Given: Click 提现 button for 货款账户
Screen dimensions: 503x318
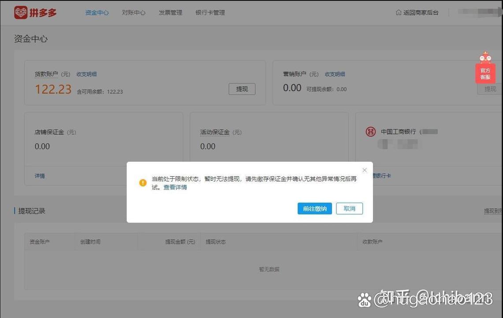Looking at the screenshot, I should 242,89.
